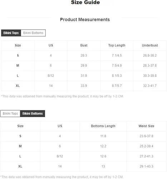
Task: Click the underbust value 26.8-36.2
Action: tap(150, 55)
